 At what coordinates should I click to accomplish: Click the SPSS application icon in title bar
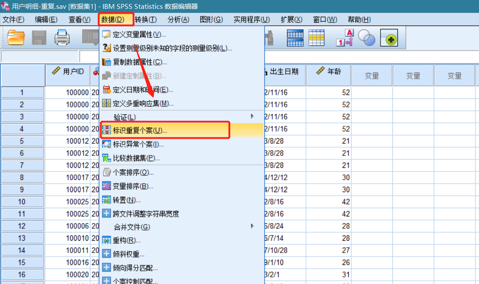[x=5, y=6]
